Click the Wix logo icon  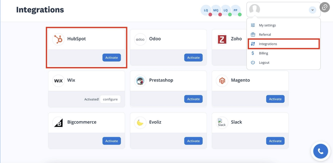coord(58,81)
